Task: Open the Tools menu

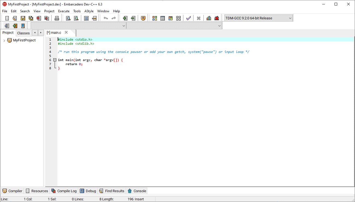Action: [x=77, y=11]
